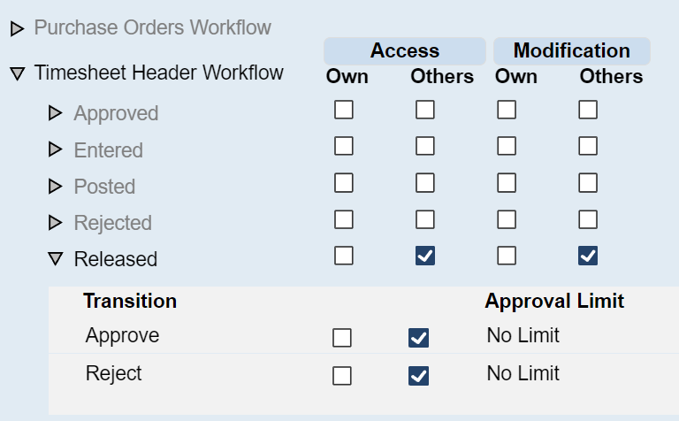Click the Reject transition approval limit value
Screen dimensions: 679x421
pos(523,373)
